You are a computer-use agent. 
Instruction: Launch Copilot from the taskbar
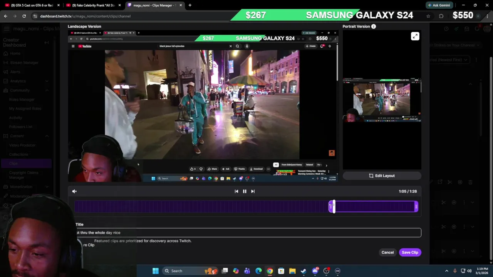pos(236,271)
